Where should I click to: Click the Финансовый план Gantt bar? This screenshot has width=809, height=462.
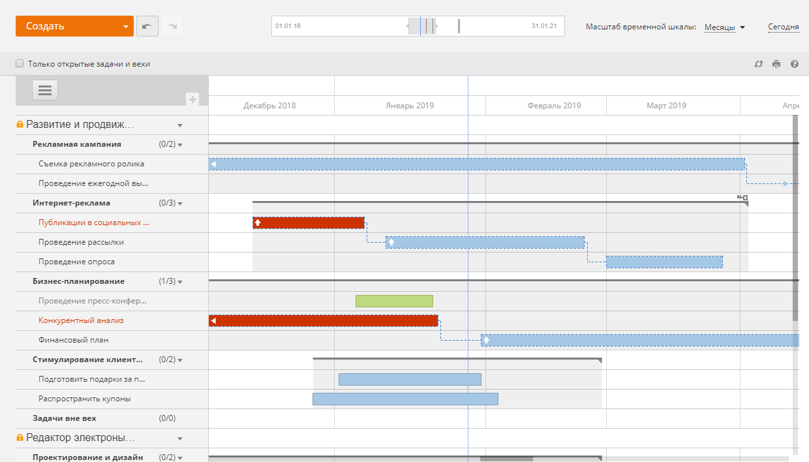click(640, 340)
